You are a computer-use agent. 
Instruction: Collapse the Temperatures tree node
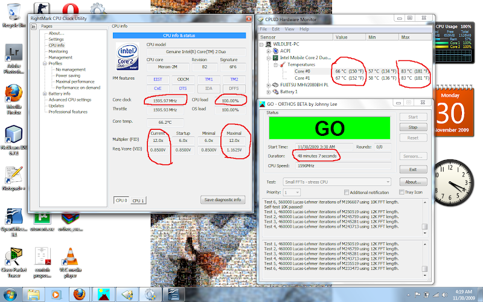click(275, 65)
